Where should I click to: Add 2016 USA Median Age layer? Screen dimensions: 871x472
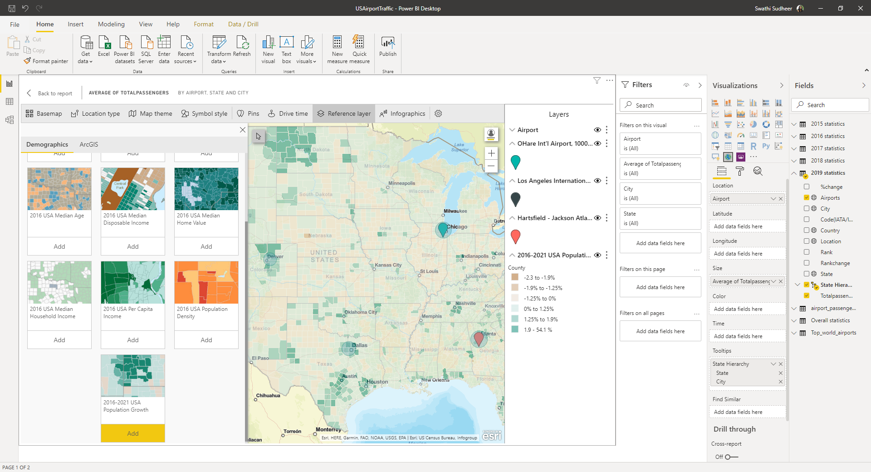point(59,246)
